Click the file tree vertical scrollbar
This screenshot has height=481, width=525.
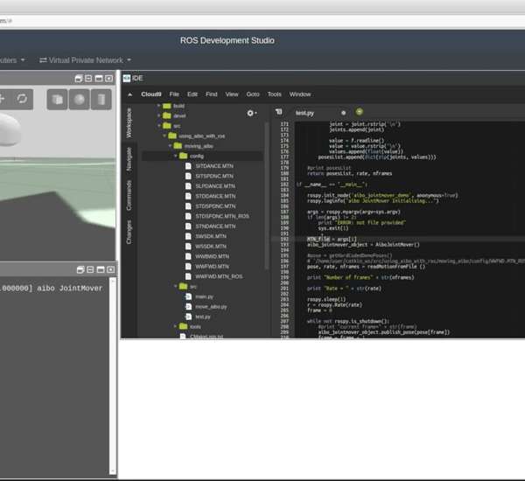(267, 196)
